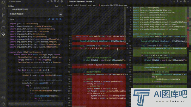
Task: Select the Tongyi Lingma activity bar icon
Action: 3,34
